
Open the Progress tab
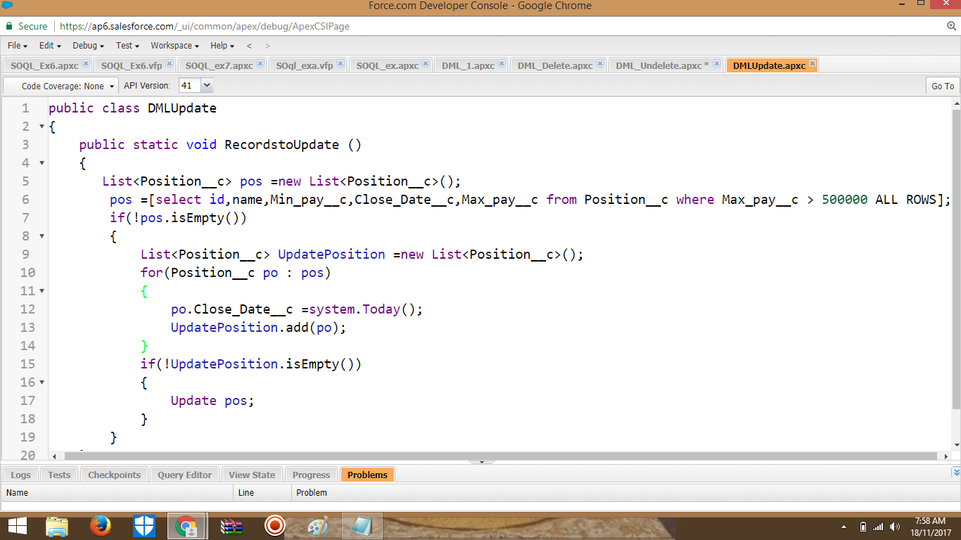click(311, 475)
